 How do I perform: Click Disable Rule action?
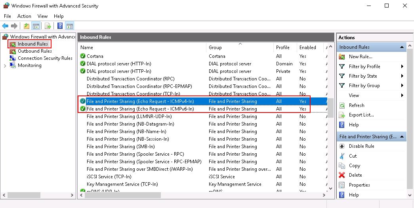click(361, 146)
